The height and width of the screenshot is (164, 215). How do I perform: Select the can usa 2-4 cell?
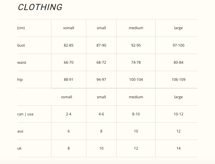pos(69,114)
